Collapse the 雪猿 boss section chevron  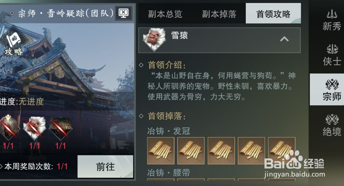pyautogui.click(x=284, y=39)
